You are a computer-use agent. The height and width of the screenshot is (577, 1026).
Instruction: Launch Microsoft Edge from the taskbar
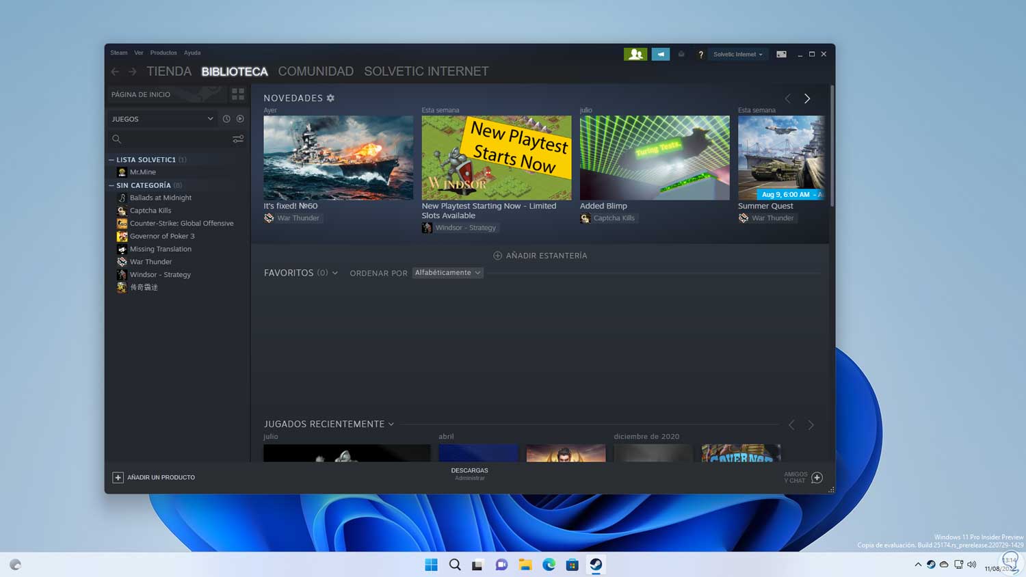[549, 565]
